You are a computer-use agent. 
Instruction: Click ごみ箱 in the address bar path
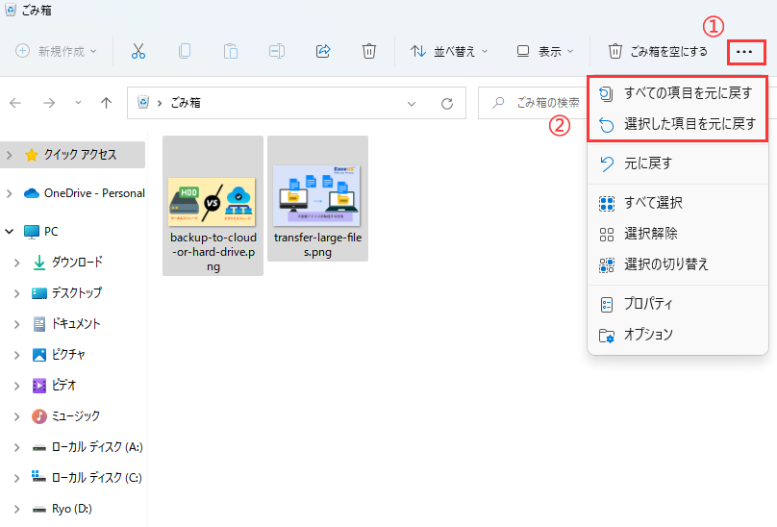coord(186,103)
